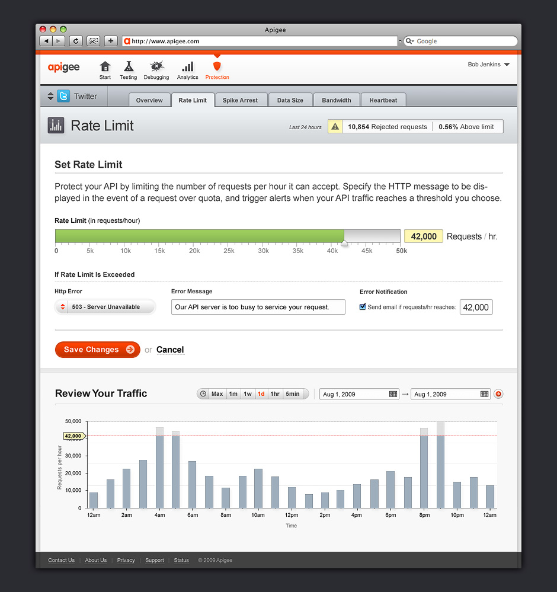The width and height of the screenshot is (557, 592).
Task: Select the 1hr time range toggle
Action: click(x=275, y=394)
